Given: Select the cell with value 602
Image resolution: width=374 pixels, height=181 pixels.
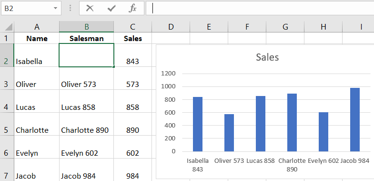Looking at the screenshot, I should pos(132,147).
